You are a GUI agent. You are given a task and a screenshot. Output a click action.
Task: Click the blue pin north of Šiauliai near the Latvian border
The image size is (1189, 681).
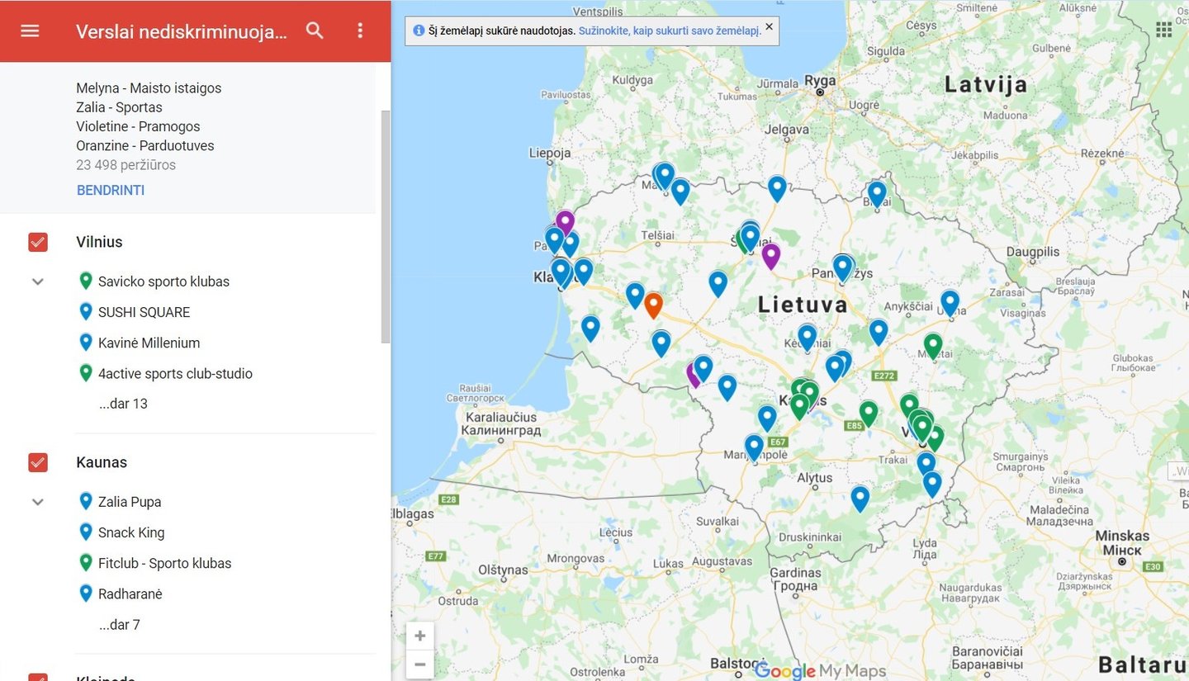click(x=777, y=187)
